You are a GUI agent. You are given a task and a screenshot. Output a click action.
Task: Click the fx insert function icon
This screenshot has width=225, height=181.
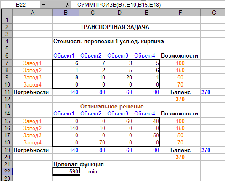tap(68, 5)
